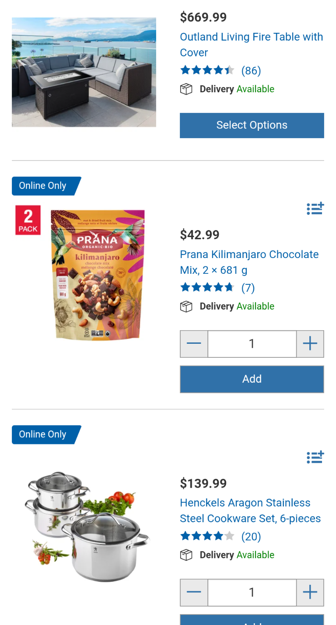Click Select Options for Outland Fire Table

[252, 126]
